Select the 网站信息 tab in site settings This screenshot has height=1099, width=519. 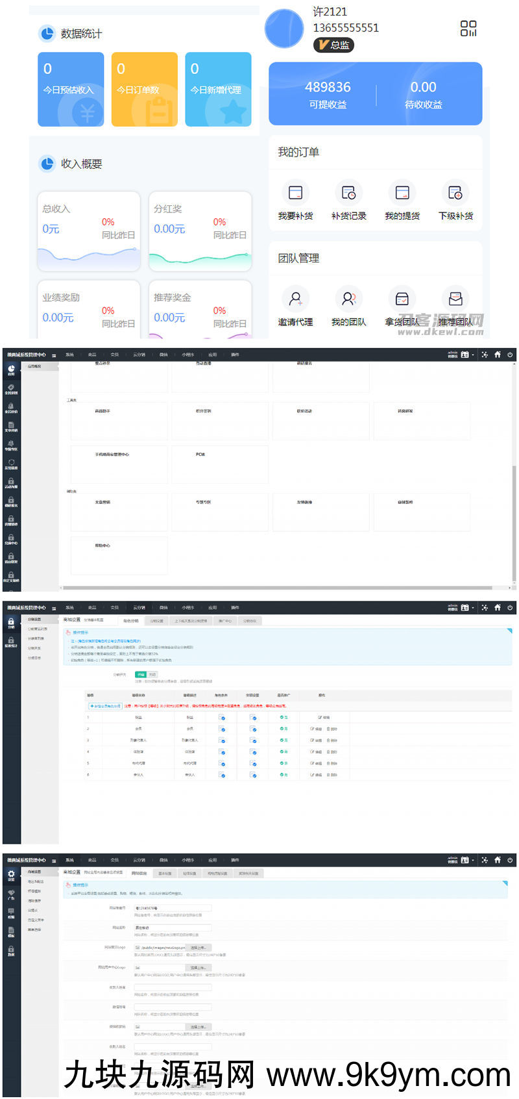click(139, 874)
